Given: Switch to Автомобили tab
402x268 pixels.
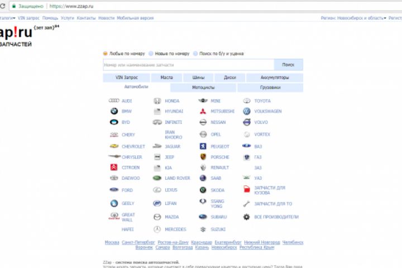Looking at the screenshot, I should 136,87.
